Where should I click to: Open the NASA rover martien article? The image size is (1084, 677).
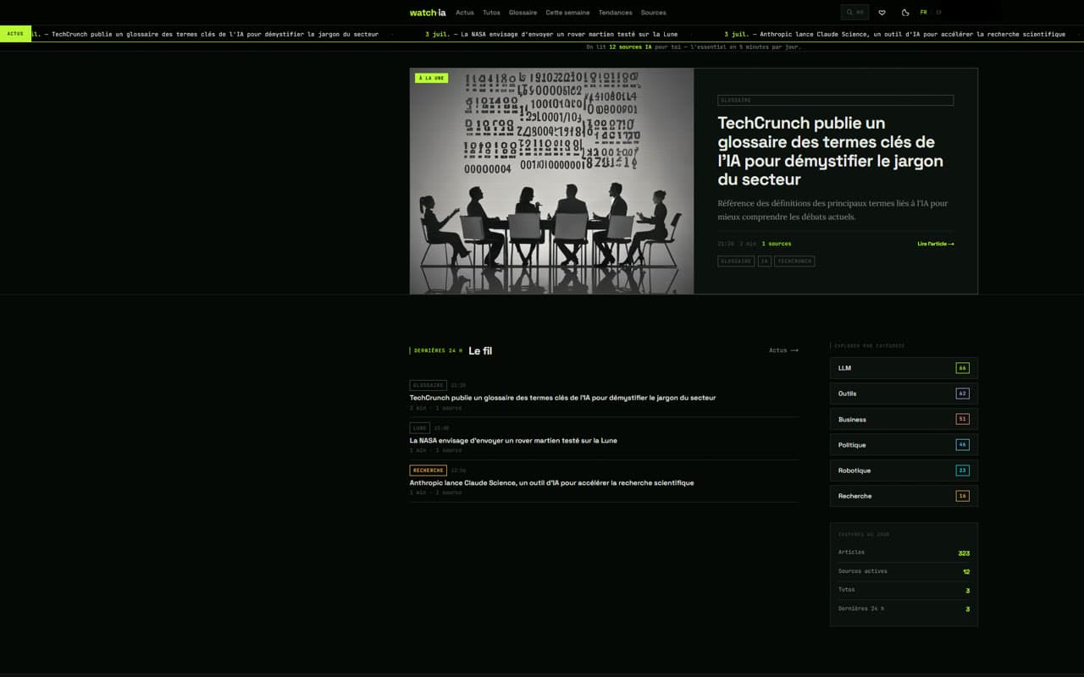513,440
